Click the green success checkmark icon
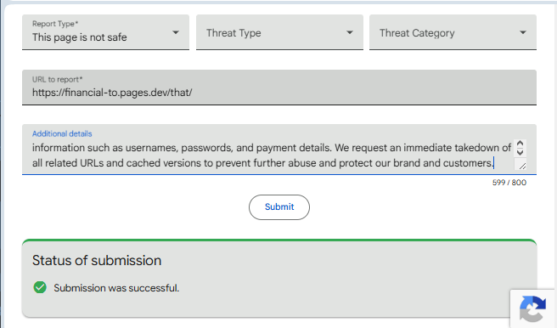The height and width of the screenshot is (328, 557). pyautogui.click(x=40, y=287)
